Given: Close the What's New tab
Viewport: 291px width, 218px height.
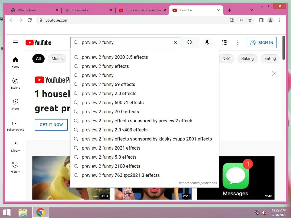Looking at the screenshot, I should 57,11.
